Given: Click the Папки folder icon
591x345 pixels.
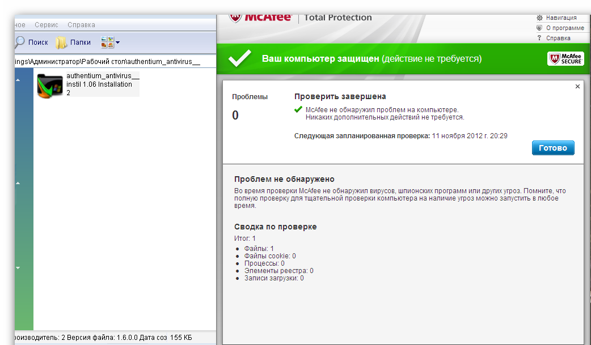Looking at the screenshot, I should pos(61,42).
